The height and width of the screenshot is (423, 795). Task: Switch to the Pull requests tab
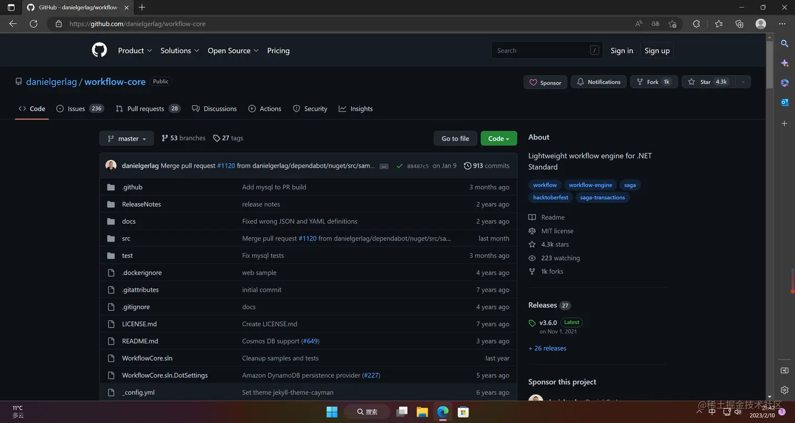click(x=148, y=108)
